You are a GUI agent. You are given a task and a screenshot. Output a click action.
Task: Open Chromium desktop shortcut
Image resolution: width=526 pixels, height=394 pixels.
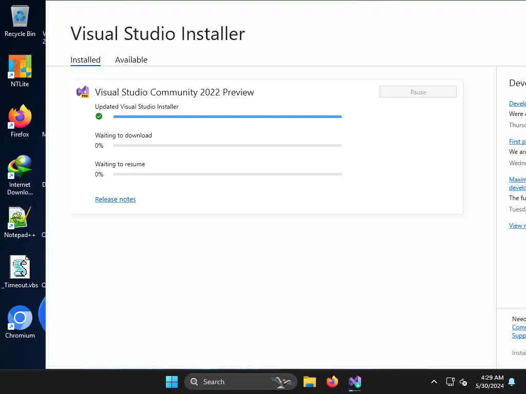[20, 322]
